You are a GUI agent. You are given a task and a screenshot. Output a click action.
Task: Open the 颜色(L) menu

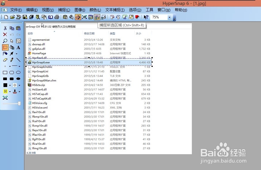pyautogui.click(x=95, y=10)
